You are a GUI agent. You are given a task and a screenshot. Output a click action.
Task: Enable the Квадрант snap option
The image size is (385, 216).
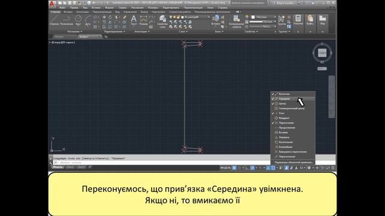(x=293, y=118)
